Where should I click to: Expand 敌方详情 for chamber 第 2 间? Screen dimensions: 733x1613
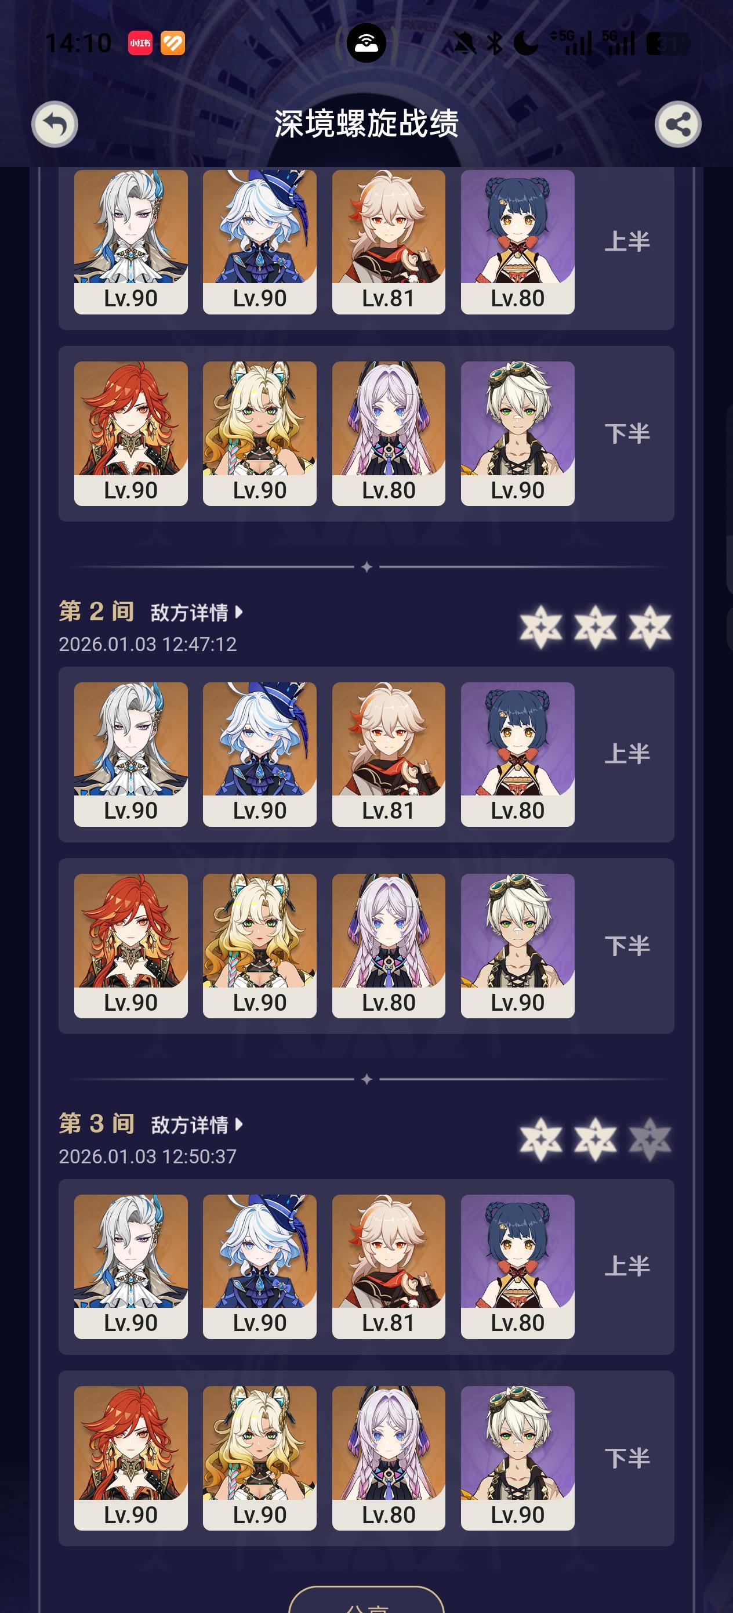pyautogui.click(x=197, y=612)
